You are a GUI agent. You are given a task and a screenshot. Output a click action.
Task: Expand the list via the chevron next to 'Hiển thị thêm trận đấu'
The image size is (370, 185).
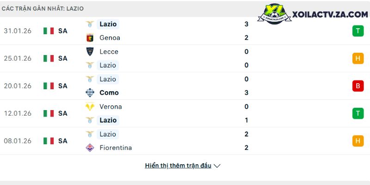tap(217, 166)
